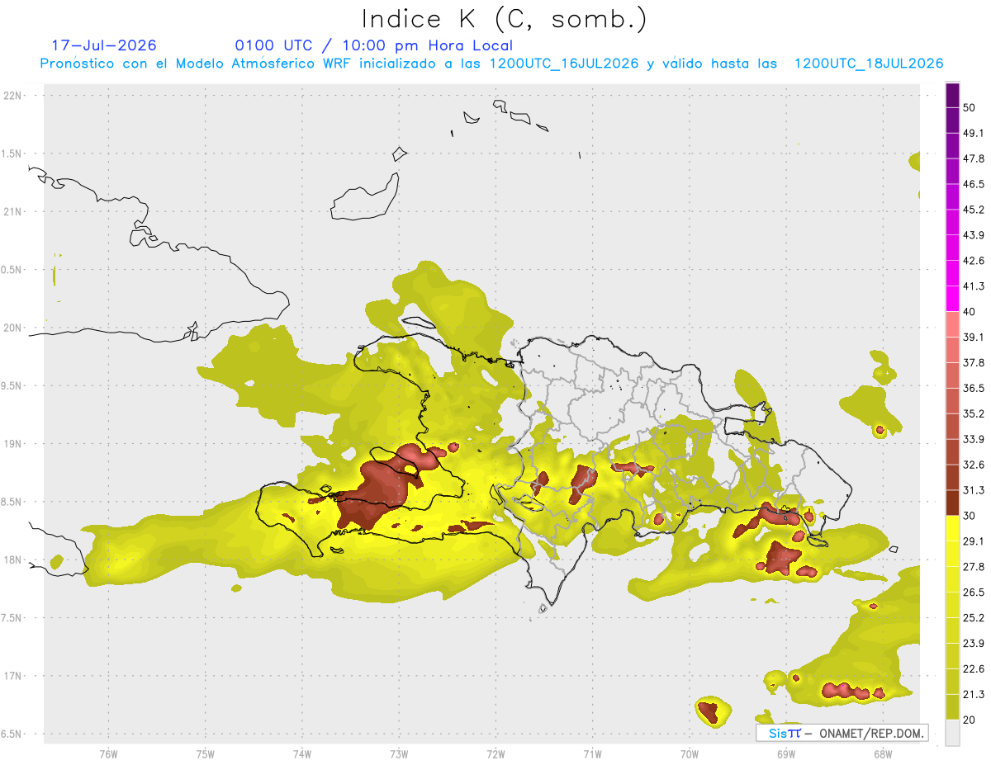Viewport: 991px width, 765px height.
Task: Click the '75W' longitude label
Action: 206,755
